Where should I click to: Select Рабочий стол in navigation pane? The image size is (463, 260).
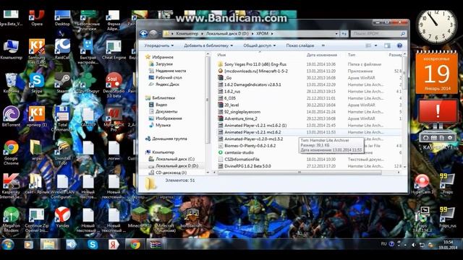(x=169, y=77)
